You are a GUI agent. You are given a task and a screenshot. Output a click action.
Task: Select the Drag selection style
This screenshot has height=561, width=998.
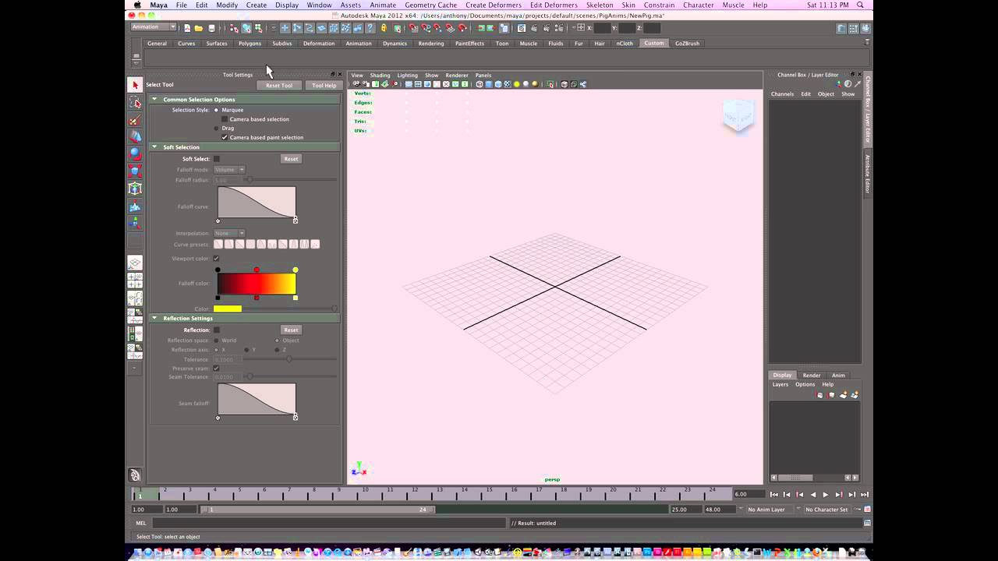[x=216, y=128]
